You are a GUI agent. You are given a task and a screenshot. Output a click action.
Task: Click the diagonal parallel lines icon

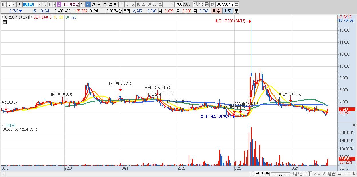click(x=324, y=174)
